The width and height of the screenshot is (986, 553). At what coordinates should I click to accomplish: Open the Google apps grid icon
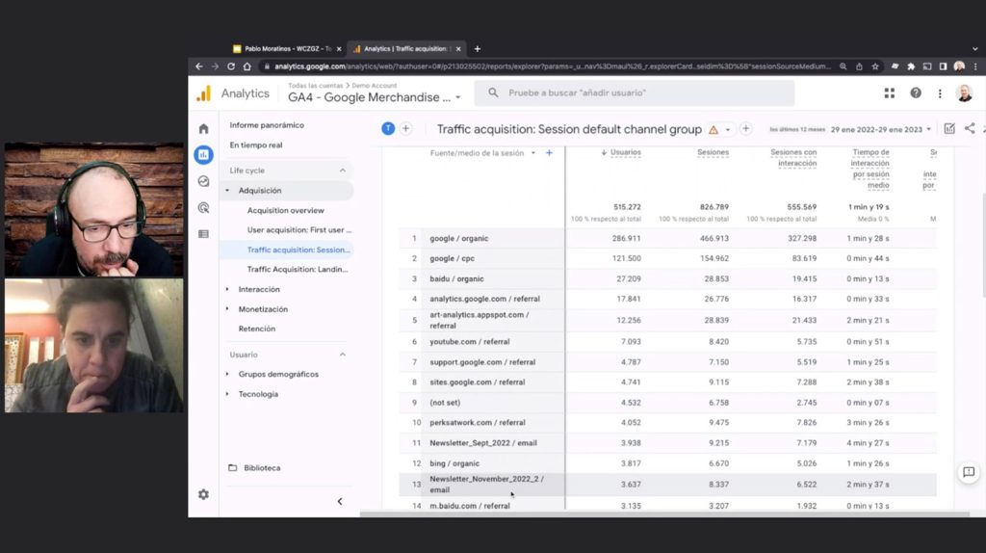(889, 93)
